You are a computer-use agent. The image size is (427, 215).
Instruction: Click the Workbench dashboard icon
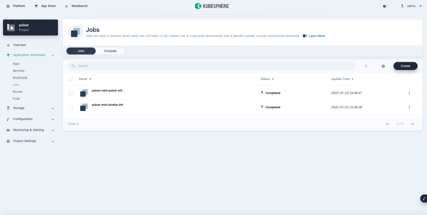(x=66, y=6)
